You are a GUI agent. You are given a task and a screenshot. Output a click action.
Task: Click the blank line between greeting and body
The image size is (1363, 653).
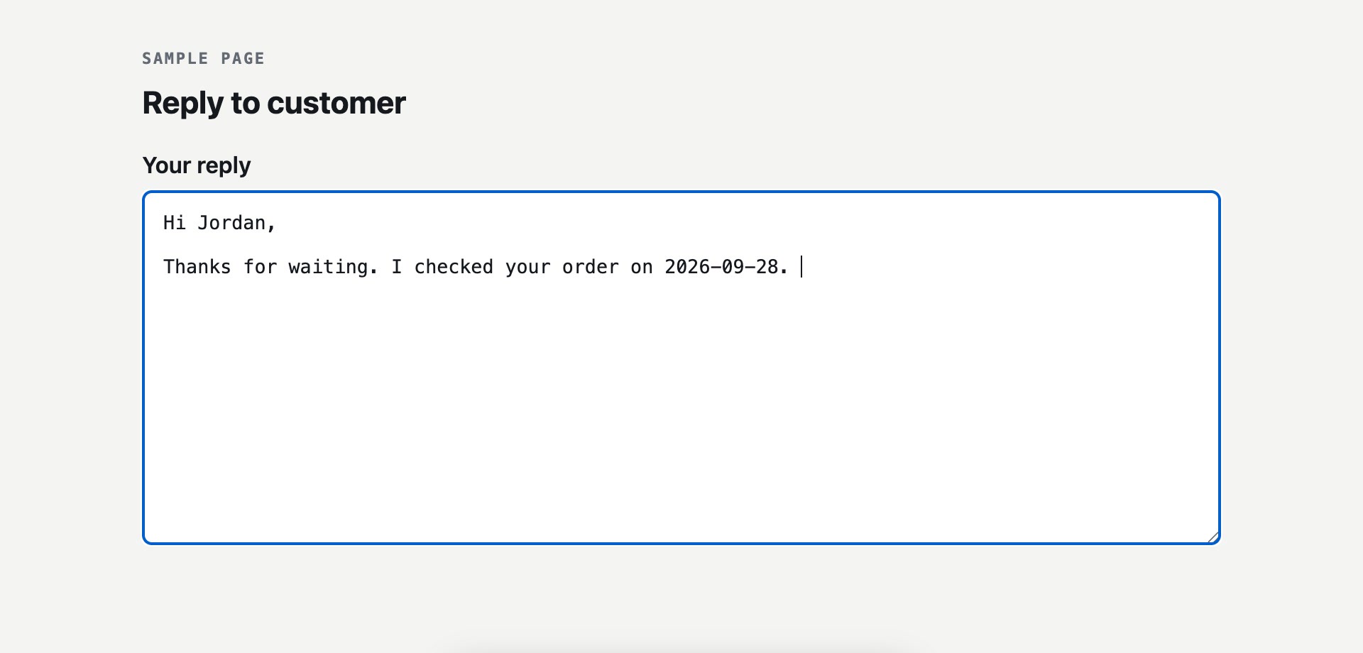(681, 245)
